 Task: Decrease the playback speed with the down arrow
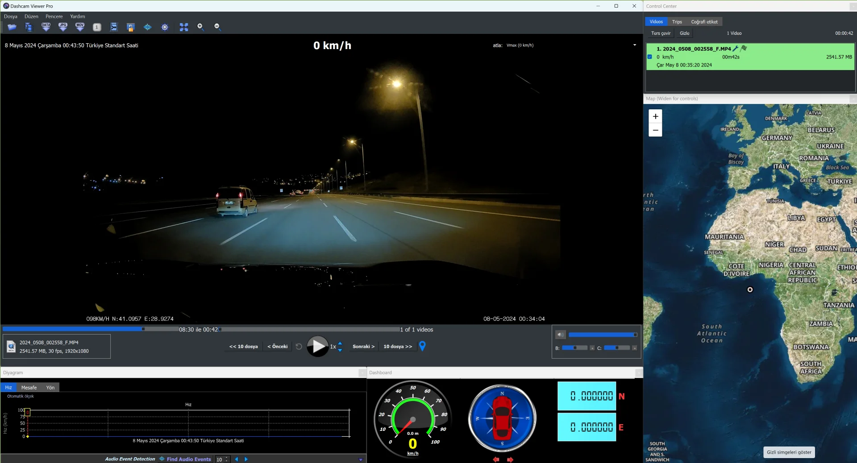[x=340, y=350]
